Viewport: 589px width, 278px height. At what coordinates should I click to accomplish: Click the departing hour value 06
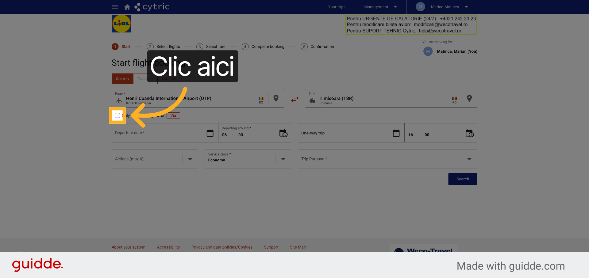(x=225, y=135)
